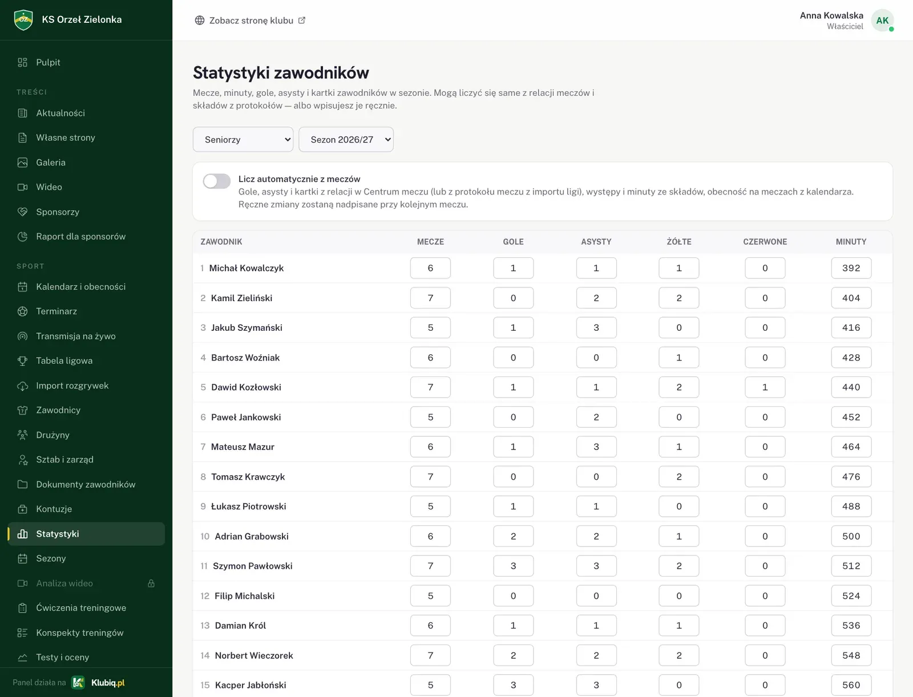Open Własne strony in sidebar
913x697 pixels.
point(86,137)
